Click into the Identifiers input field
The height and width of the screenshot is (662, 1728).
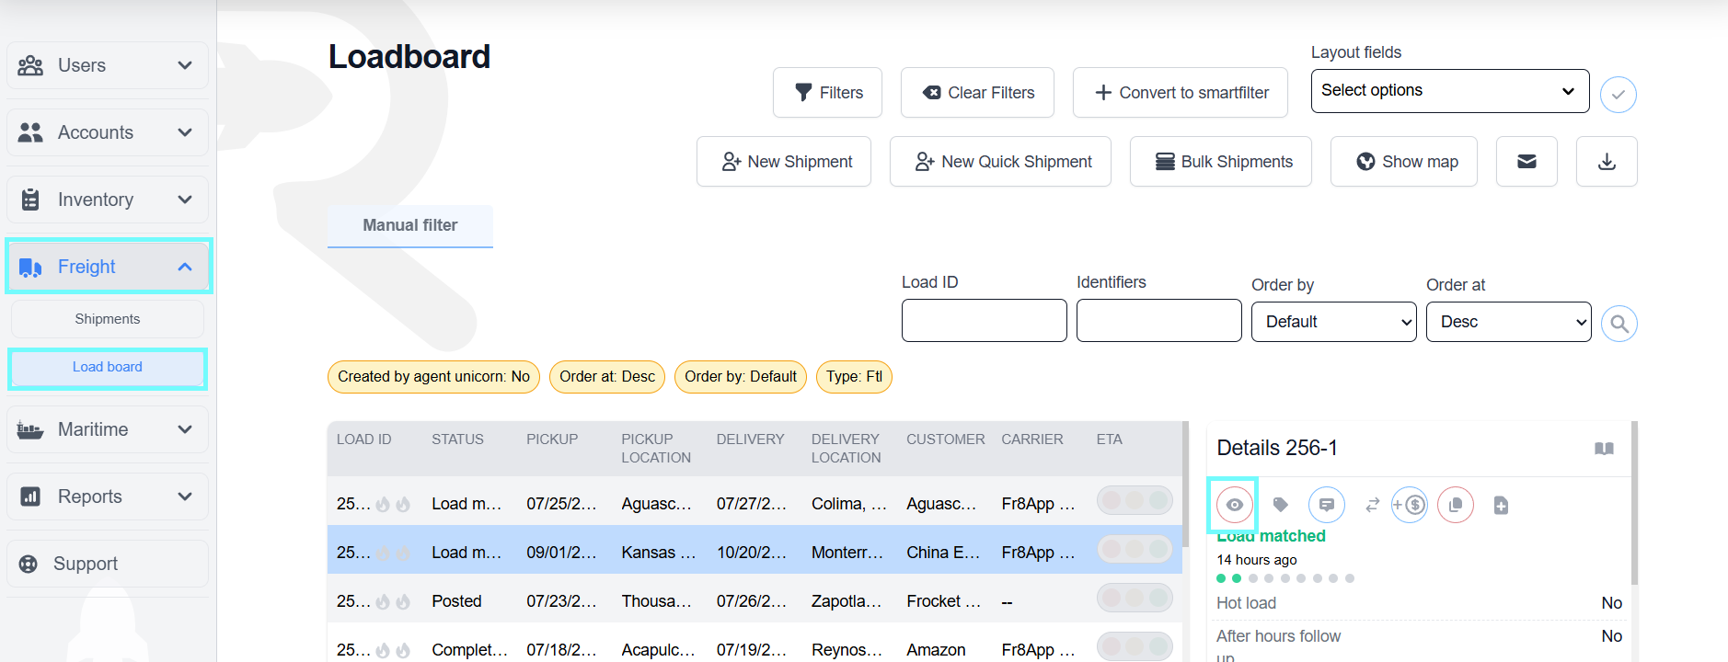pyautogui.click(x=1159, y=320)
